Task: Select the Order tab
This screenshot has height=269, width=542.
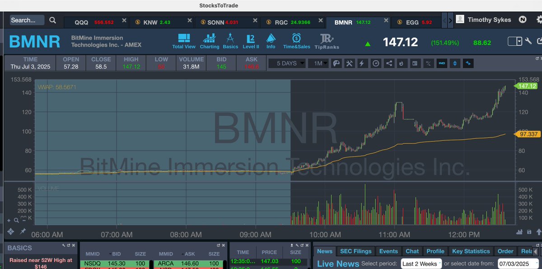Action: [505, 251]
